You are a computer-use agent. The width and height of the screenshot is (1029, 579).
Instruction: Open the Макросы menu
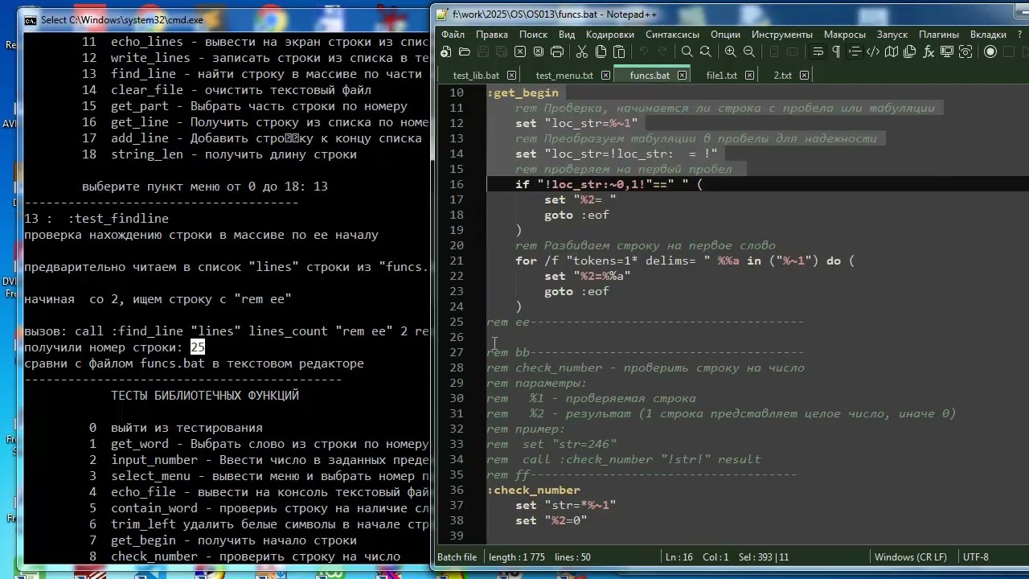845,35
